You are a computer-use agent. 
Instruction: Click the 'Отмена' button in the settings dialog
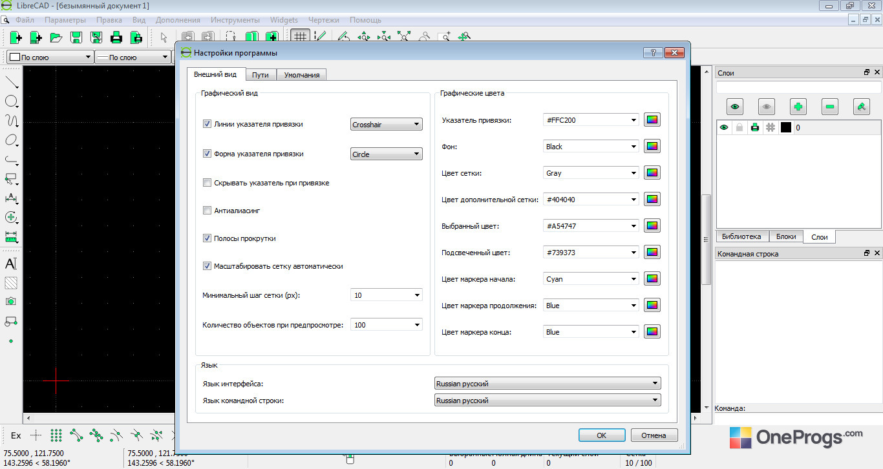[654, 435]
